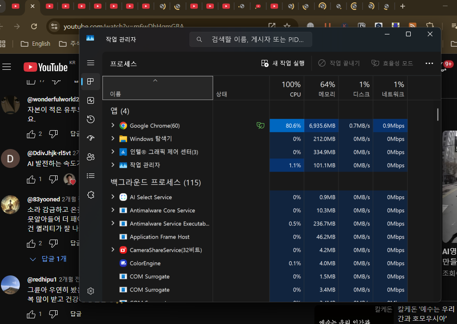The width and height of the screenshot is (457, 324).
Task: Open the Performance page icon in sidebar
Action: point(91,100)
